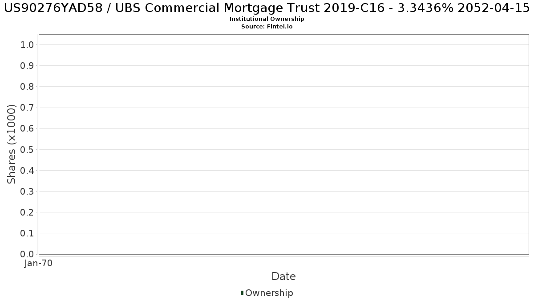534x300 pixels.
Task: Click the 1.0 y-axis tick label
Action: click(27, 44)
